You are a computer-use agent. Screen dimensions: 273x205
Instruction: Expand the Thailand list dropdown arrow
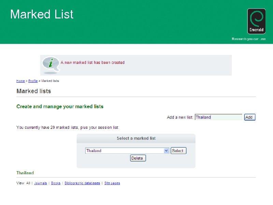(166, 150)
